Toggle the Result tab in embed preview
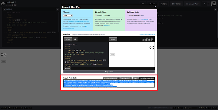The width and height of the screenshot is (218, 110). coord(113,39)
